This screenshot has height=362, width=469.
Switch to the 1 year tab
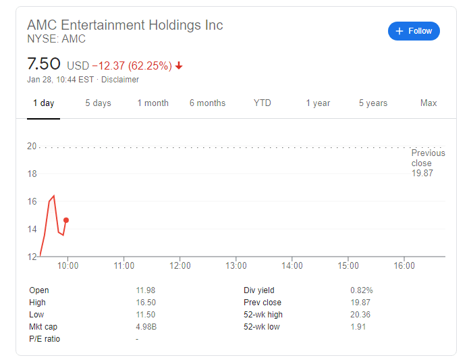[318, 103]
